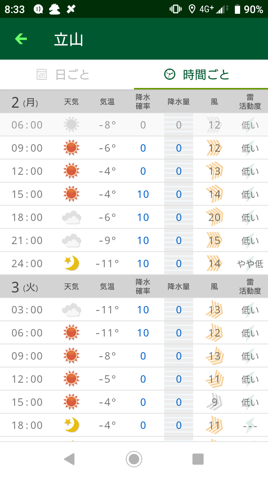Tap the moon icon at Tuesday 18:00
Image resolution: width=268 pixels, height=477 pixels.
[x=71, y=425]
